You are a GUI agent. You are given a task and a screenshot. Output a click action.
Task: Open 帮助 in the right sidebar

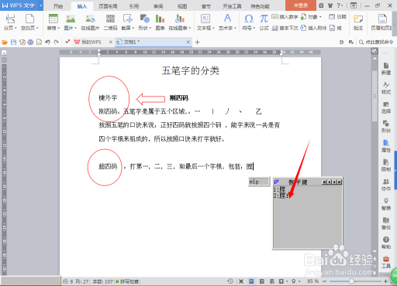tap(386, 243)
